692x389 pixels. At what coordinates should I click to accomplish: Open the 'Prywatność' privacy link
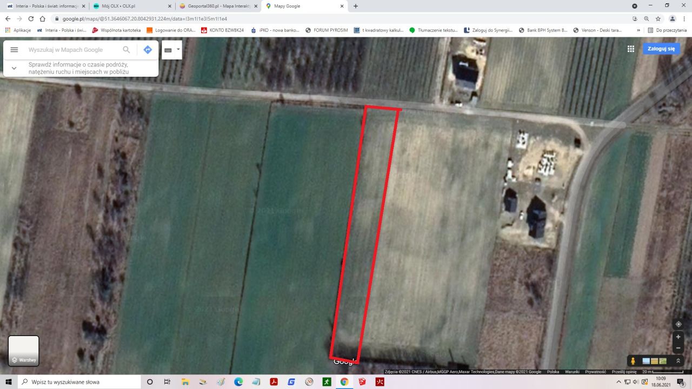[595, 372]
